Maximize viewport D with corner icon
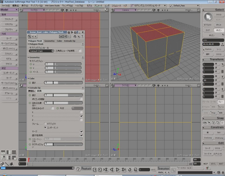The height and width of the screenshot is (176, 225). pos(199,85)
